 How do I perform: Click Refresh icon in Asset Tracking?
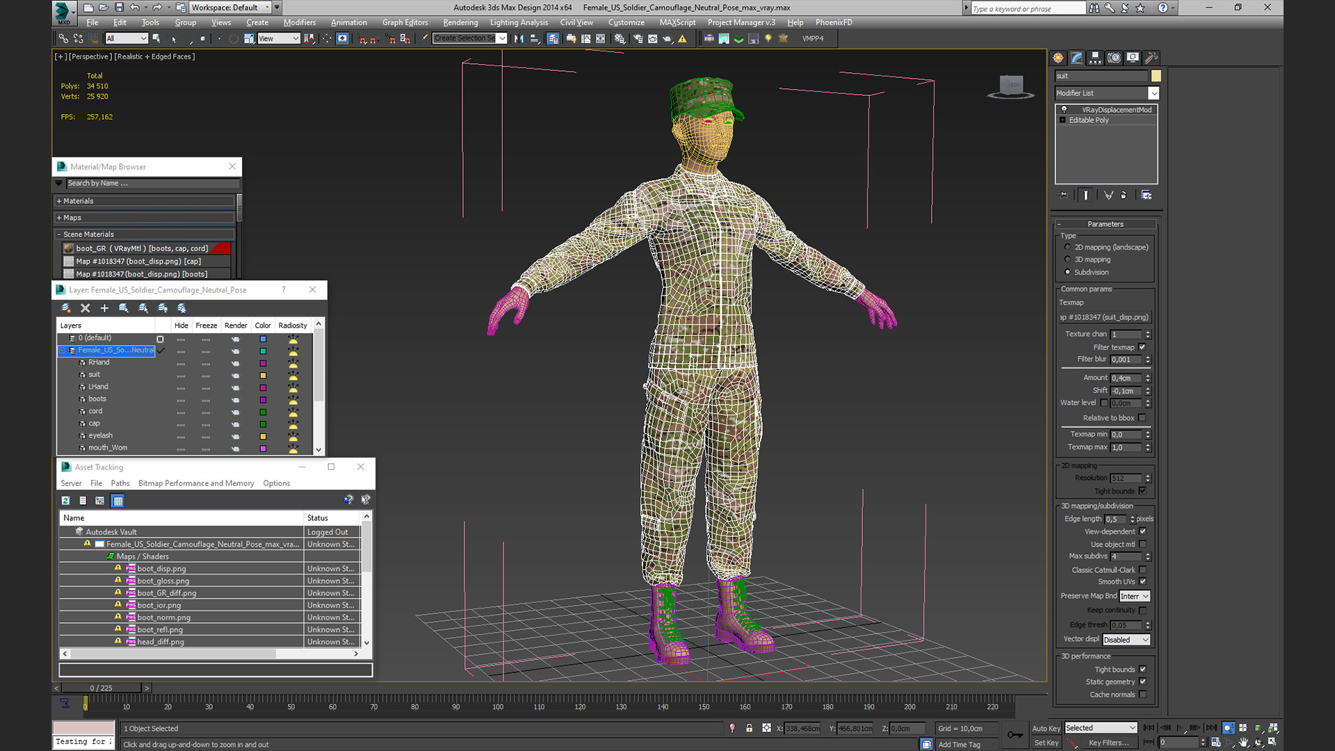[65, 501]
